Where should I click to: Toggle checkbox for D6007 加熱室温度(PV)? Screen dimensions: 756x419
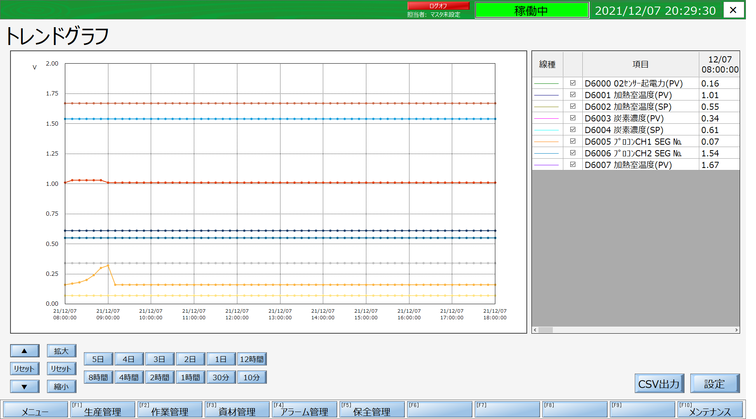tap(573, 164)
